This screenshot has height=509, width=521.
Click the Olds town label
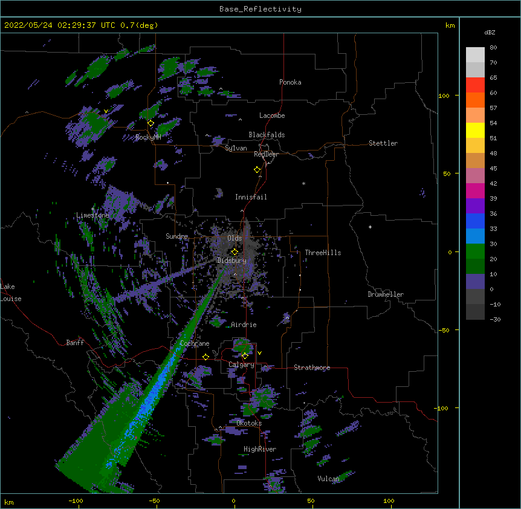click(235, 238)
